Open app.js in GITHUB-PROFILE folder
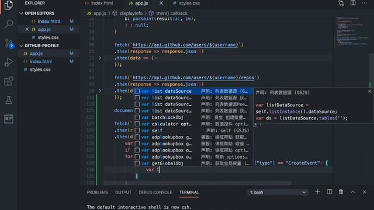 pos(49,53)
